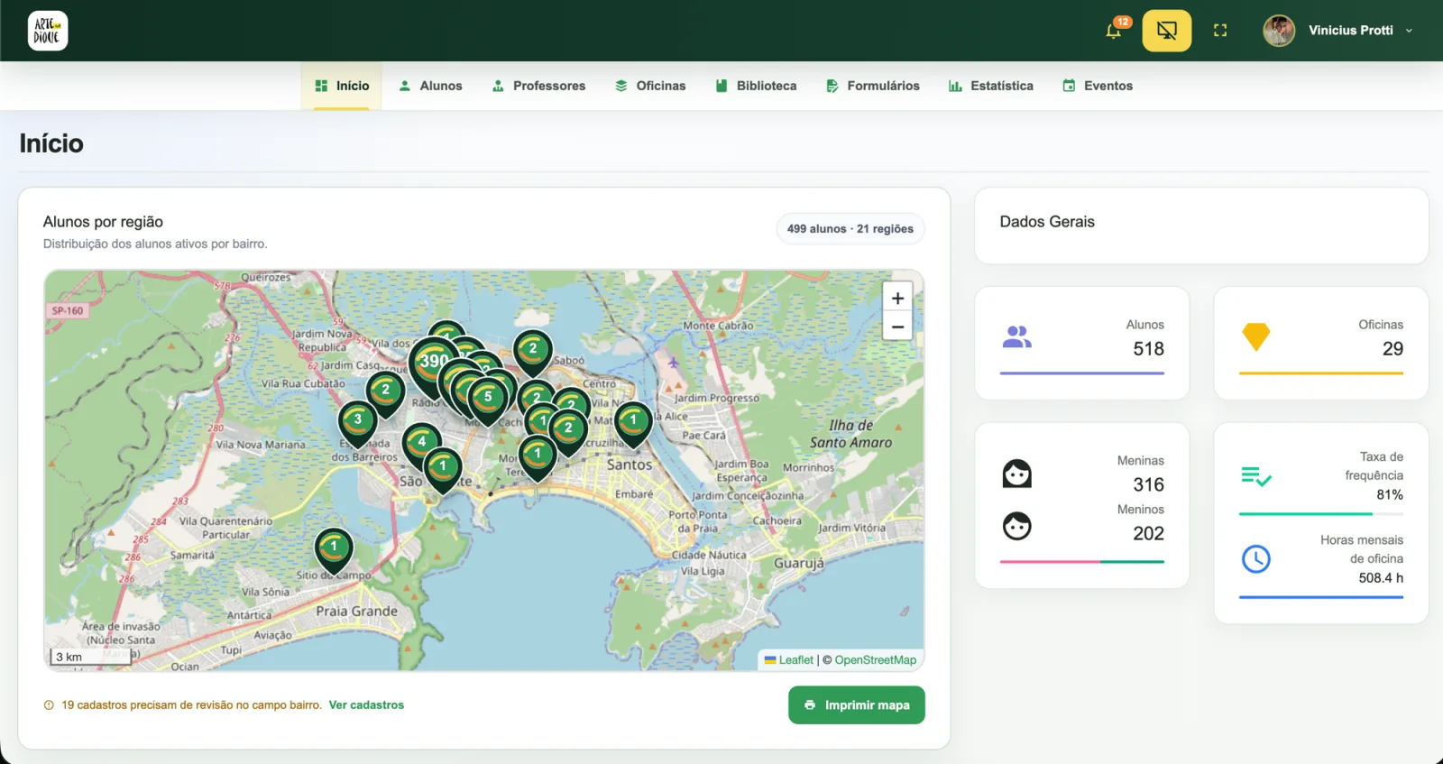
Task: Click the Oficinas yellow diamond icon
Action: (1256, 336)
